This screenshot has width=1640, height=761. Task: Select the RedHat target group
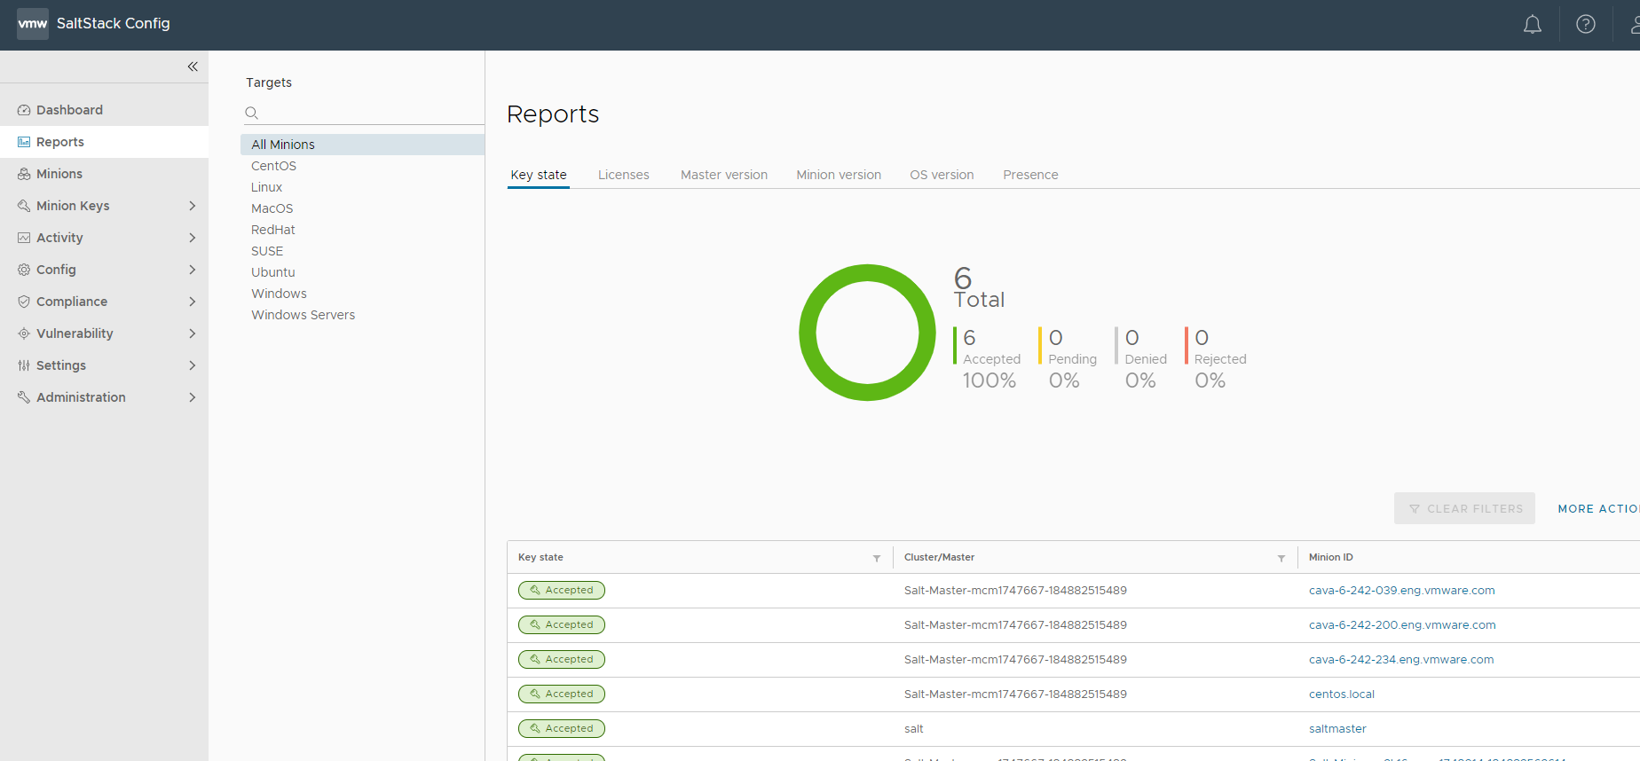tap(272, 230)
